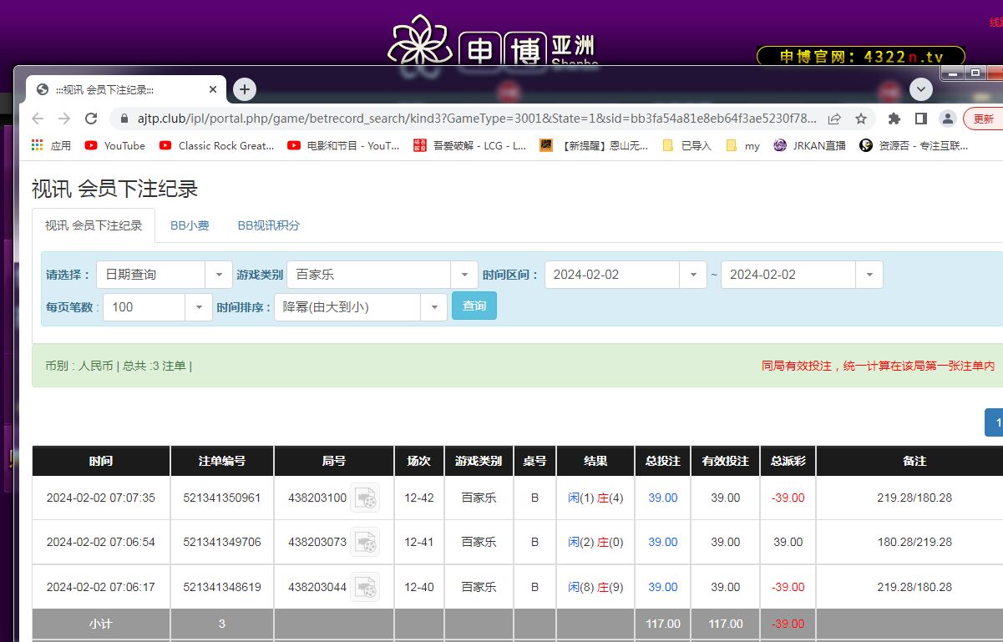Viewport: 1003px width, 642px height.
Task: Open the browser extensions puzzle icon
Action: click(x=894, y=119)
